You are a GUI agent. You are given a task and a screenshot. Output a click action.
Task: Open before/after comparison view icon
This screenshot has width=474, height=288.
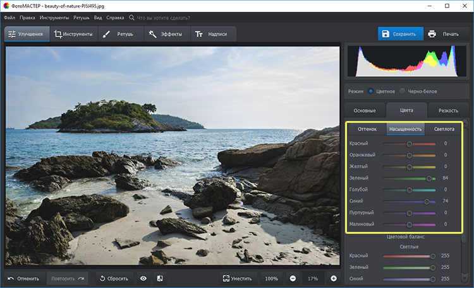[161, 278]
